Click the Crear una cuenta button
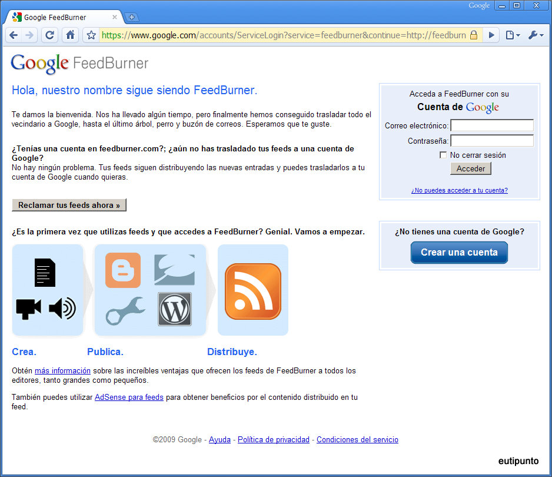Screen dimensions: 552x477 (x=459, y=253)
